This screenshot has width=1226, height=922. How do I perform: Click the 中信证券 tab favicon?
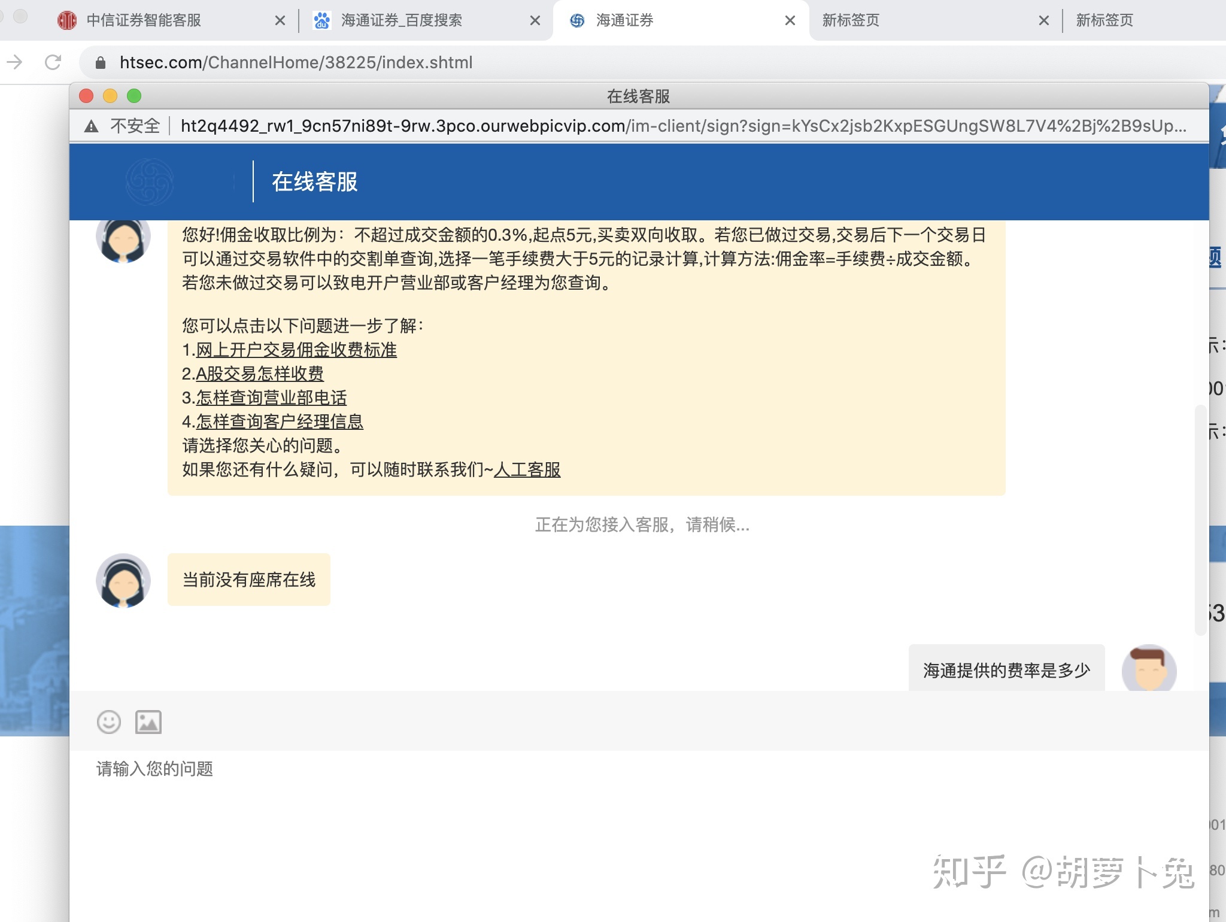click(x=67, y=20)
